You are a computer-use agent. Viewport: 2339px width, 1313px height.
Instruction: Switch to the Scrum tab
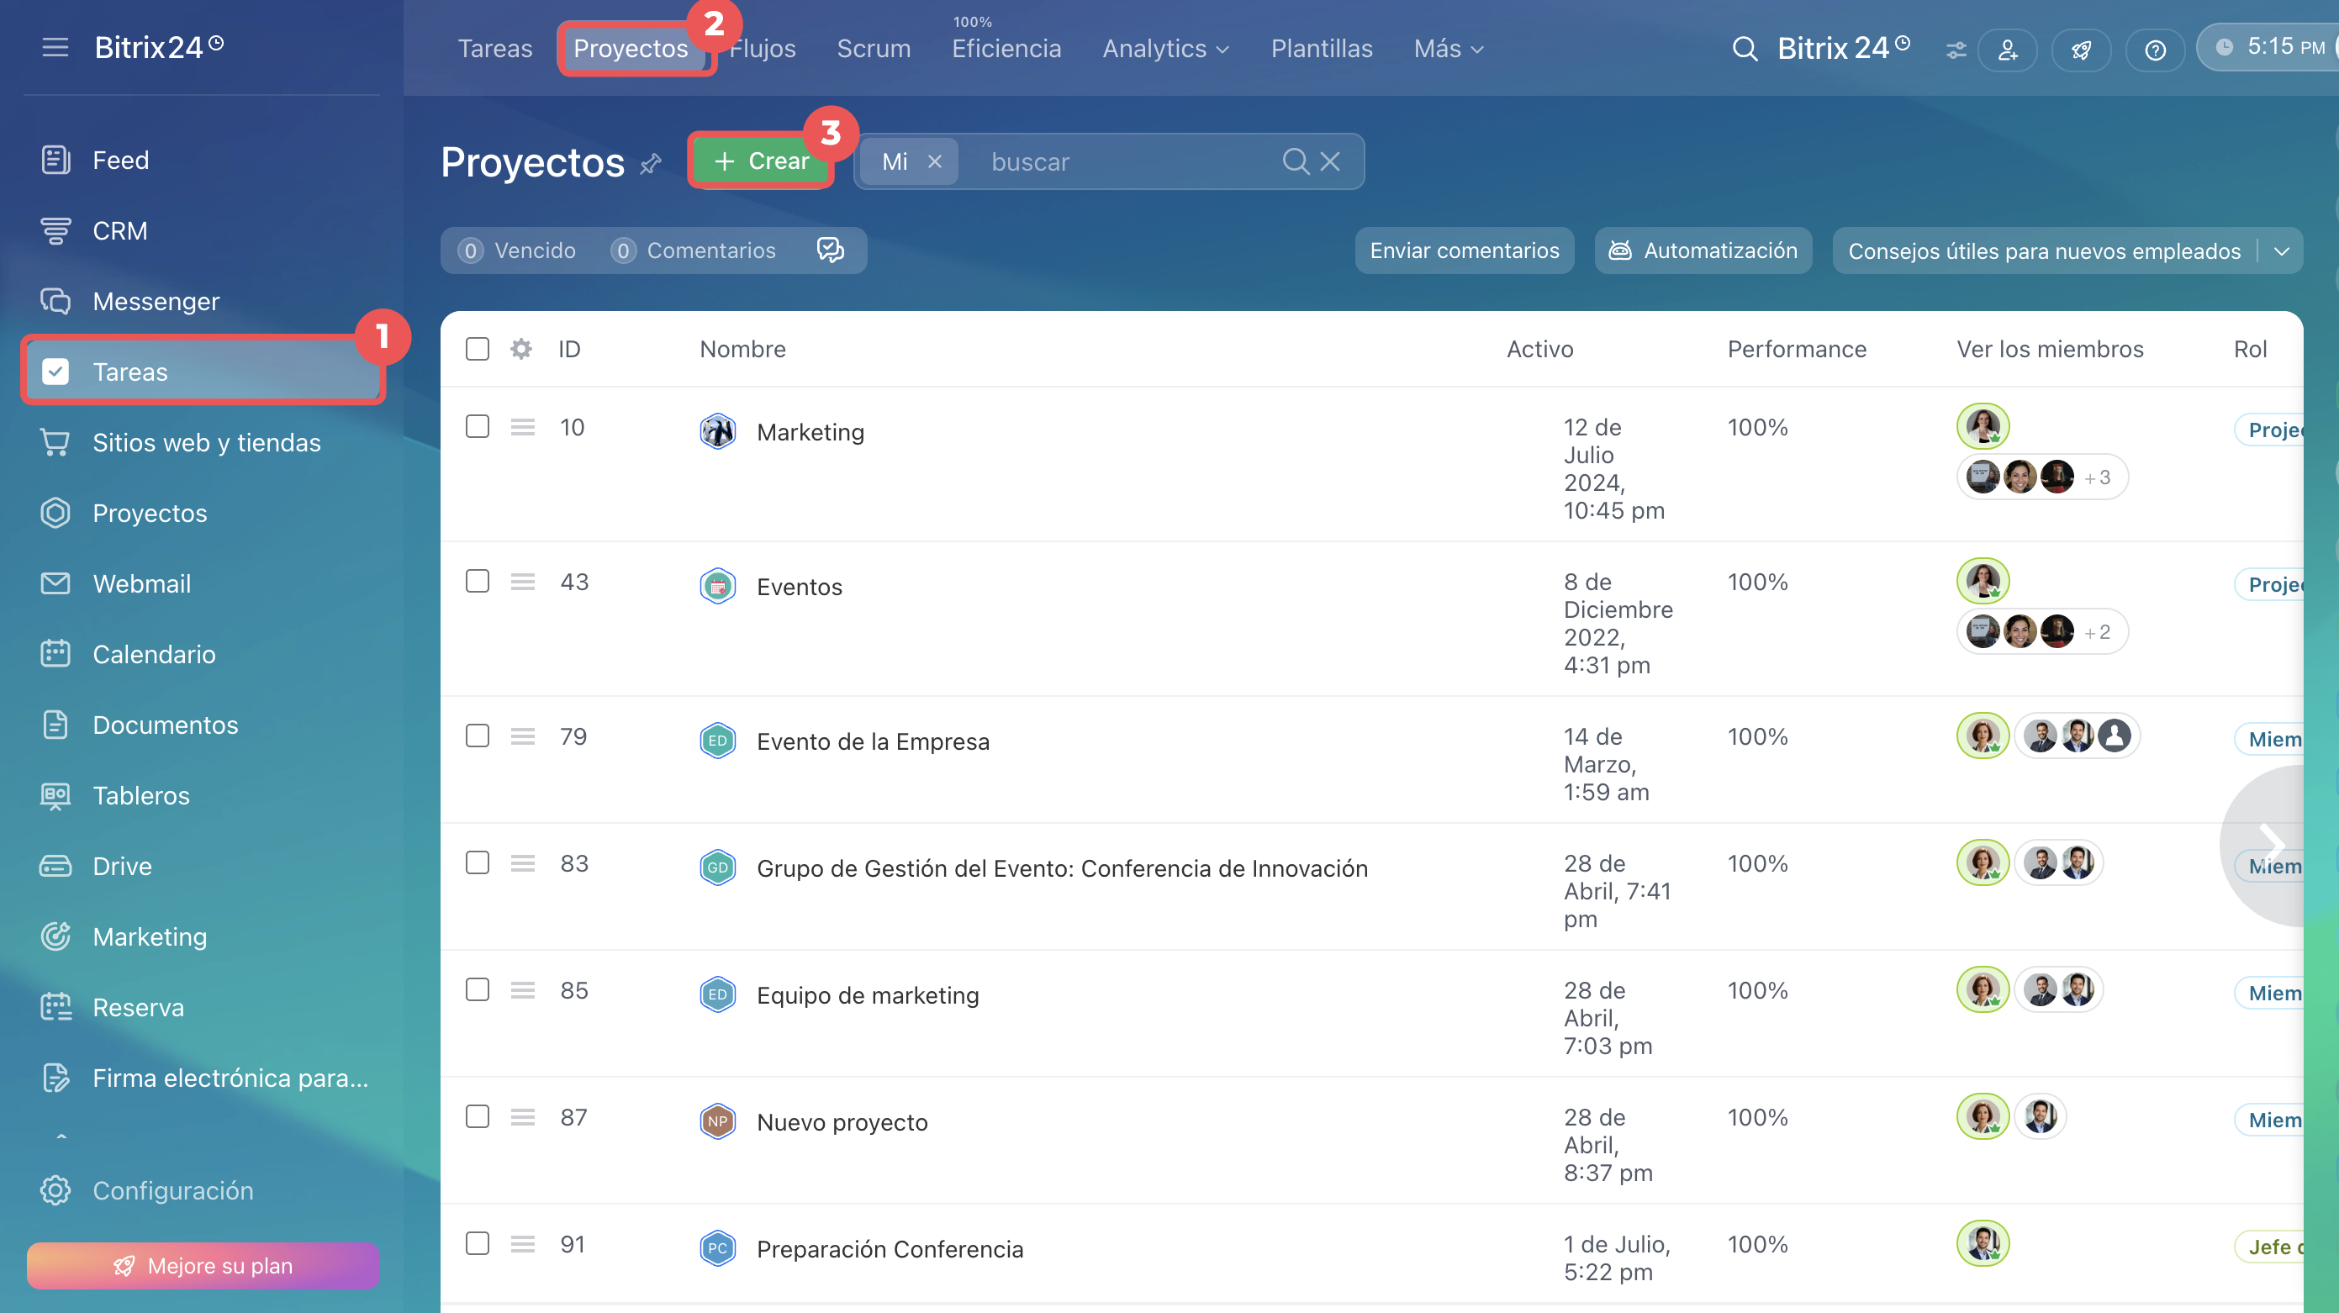(x=874, y=49)
